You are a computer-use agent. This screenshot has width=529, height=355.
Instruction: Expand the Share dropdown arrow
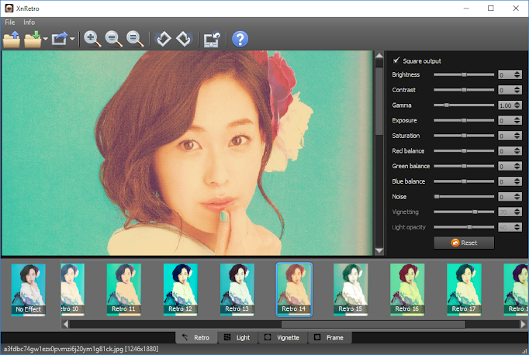72,39
